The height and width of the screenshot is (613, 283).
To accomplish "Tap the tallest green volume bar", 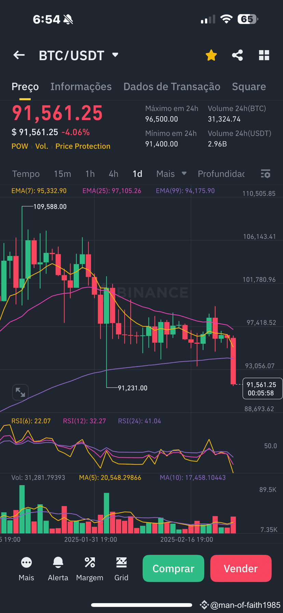I will (x=22, y=509).
